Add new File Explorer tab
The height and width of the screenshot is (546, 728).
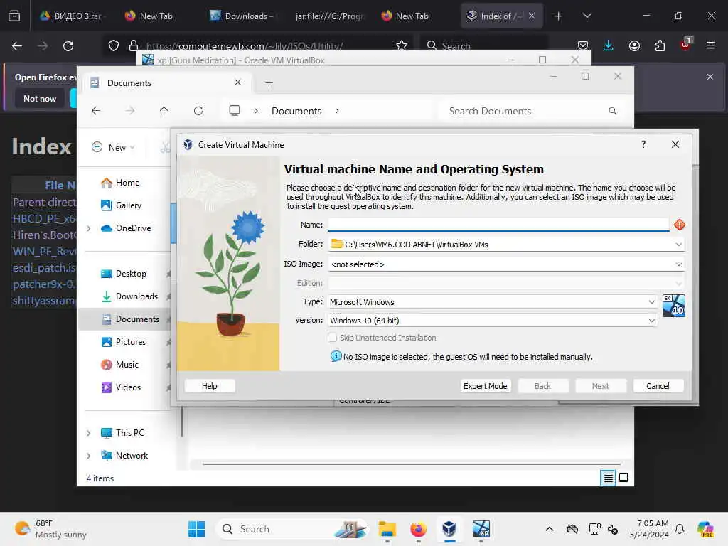click(x=269, y=83)
